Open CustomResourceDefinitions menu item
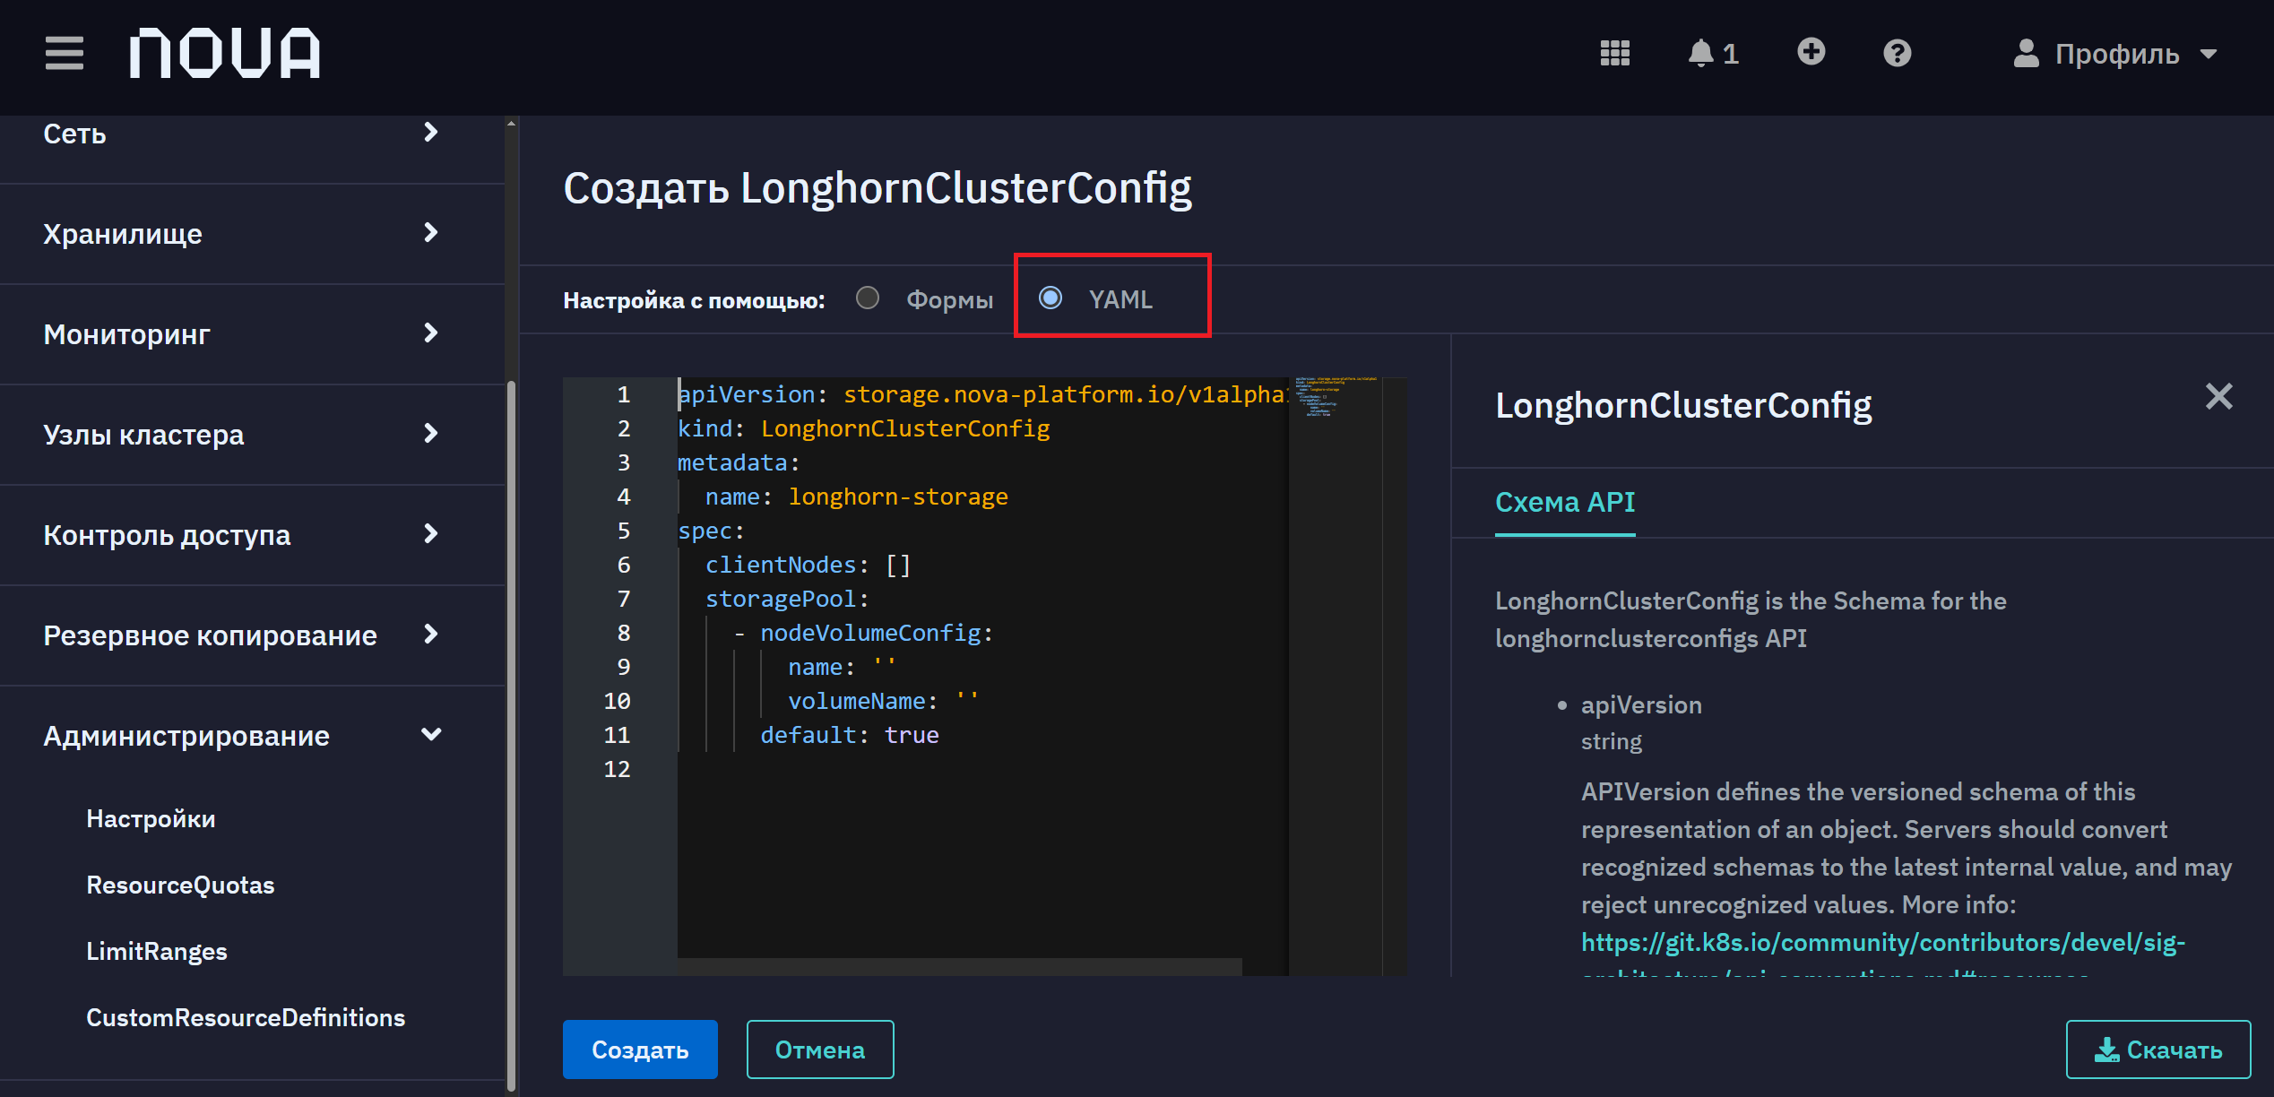2274x1097 pixels. coord(246,1017)
